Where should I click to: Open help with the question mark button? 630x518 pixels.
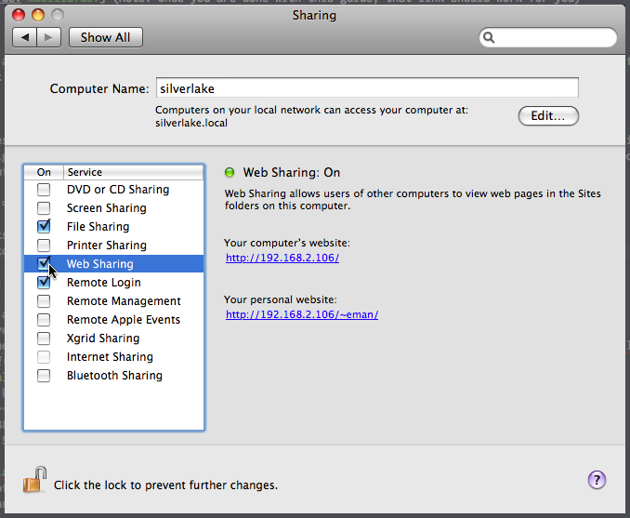click(x=597, y=480)
